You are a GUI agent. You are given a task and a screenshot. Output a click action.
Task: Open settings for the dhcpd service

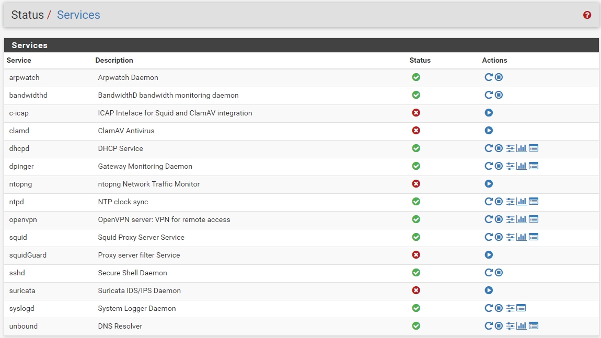(x=510, y=148)
